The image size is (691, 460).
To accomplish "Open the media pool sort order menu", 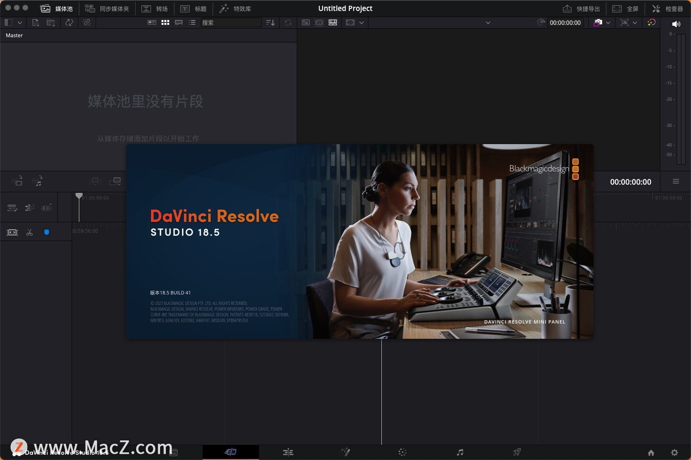I will click(x=270, y=22).
